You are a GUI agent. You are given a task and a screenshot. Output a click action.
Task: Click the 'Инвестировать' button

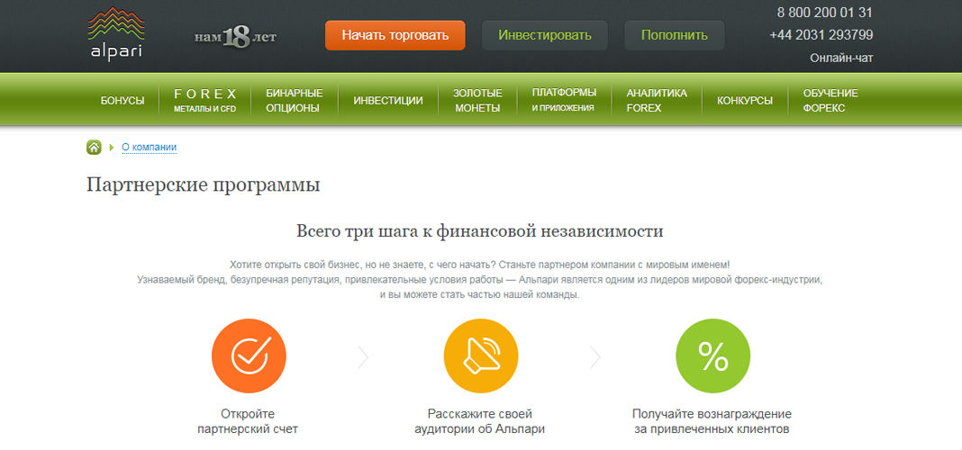click(545, 36)
